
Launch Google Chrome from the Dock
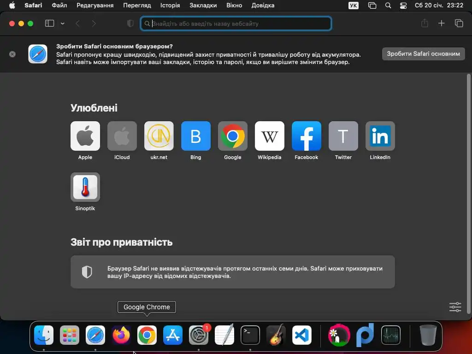(x=147, y=335)
